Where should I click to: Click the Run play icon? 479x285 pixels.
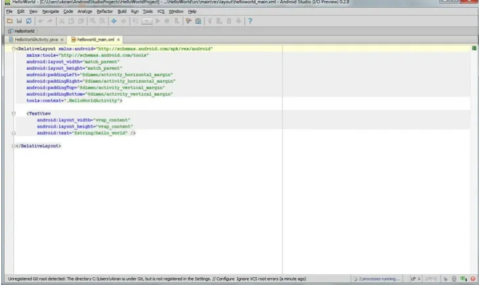(158, 21)
